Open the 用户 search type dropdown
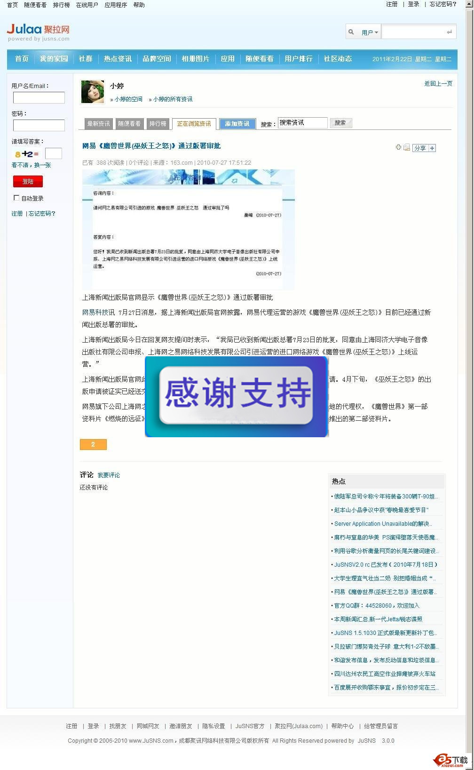 370,32
